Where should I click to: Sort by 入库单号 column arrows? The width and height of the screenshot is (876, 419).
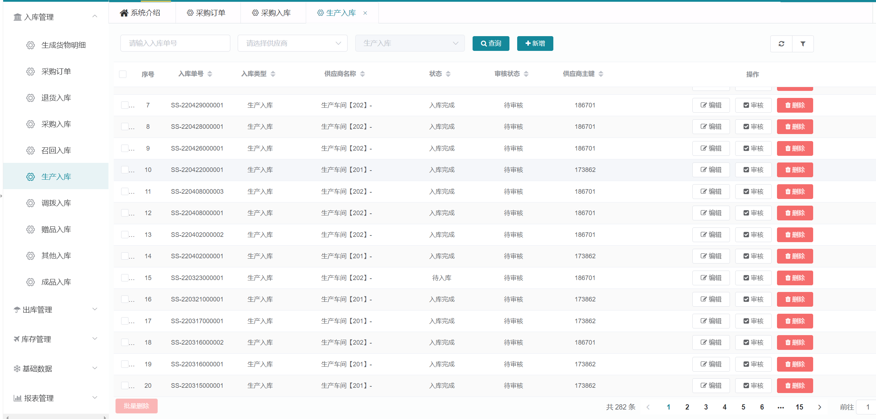click(x=210, y=74)
